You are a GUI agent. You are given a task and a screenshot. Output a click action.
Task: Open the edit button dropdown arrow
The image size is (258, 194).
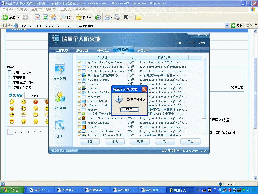click(x=132, y=17)
